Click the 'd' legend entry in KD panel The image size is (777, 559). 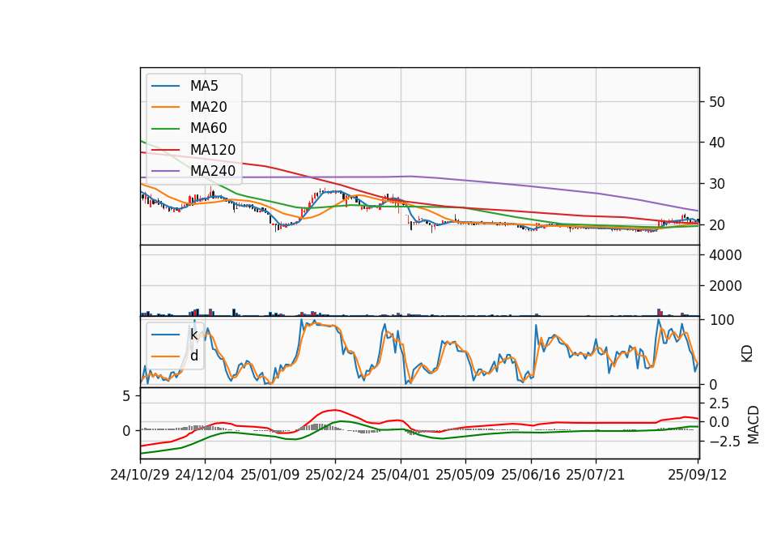tap(193, 356)
